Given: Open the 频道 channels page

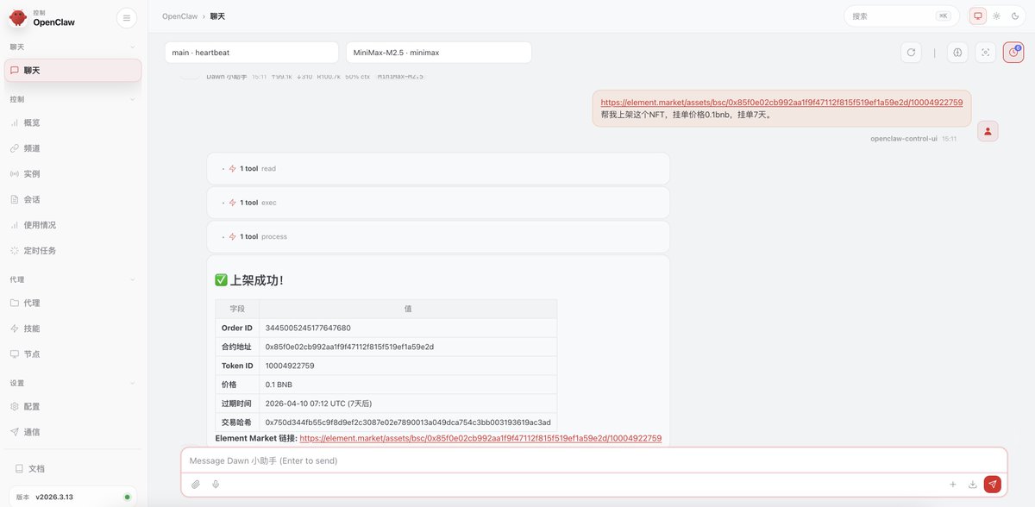Looking at the screenshot, I should 73,148.
